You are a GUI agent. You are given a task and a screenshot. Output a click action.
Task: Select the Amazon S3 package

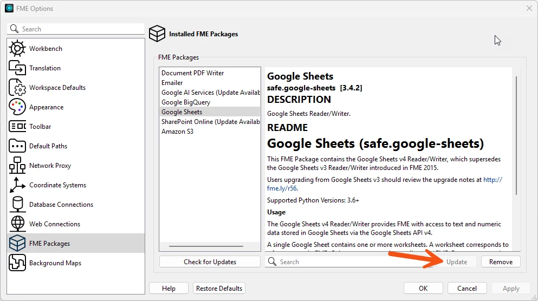point(210,132)
